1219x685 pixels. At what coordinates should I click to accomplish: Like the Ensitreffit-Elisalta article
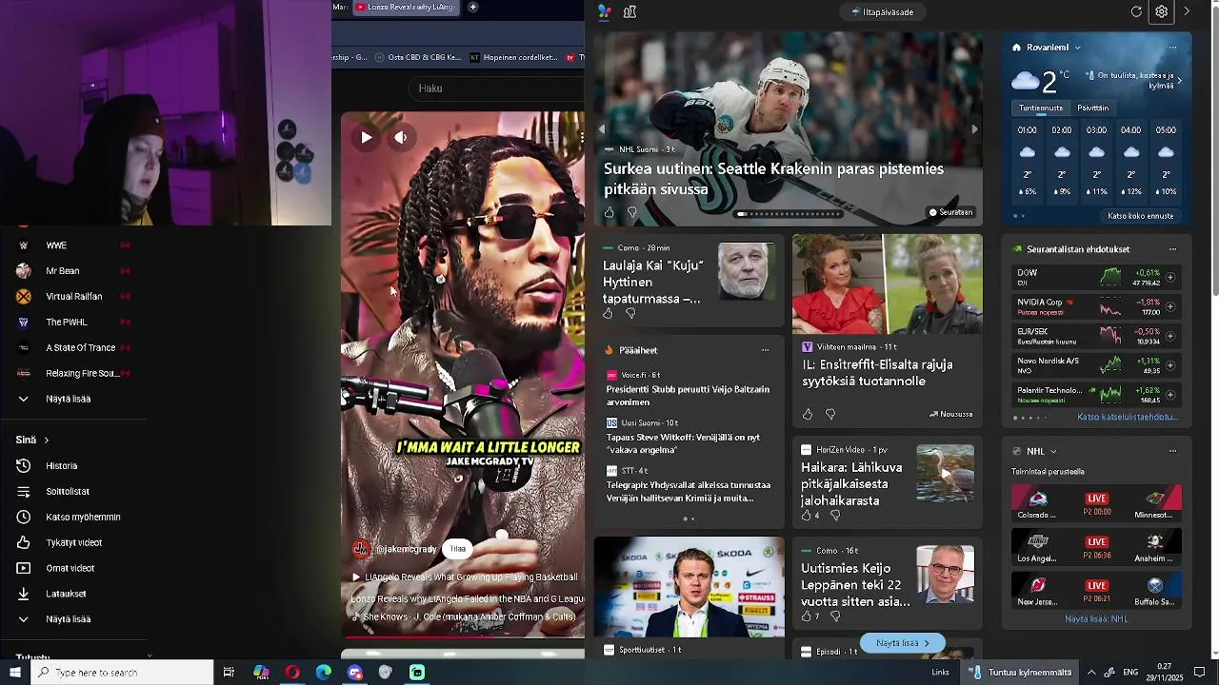click(808, 414)
